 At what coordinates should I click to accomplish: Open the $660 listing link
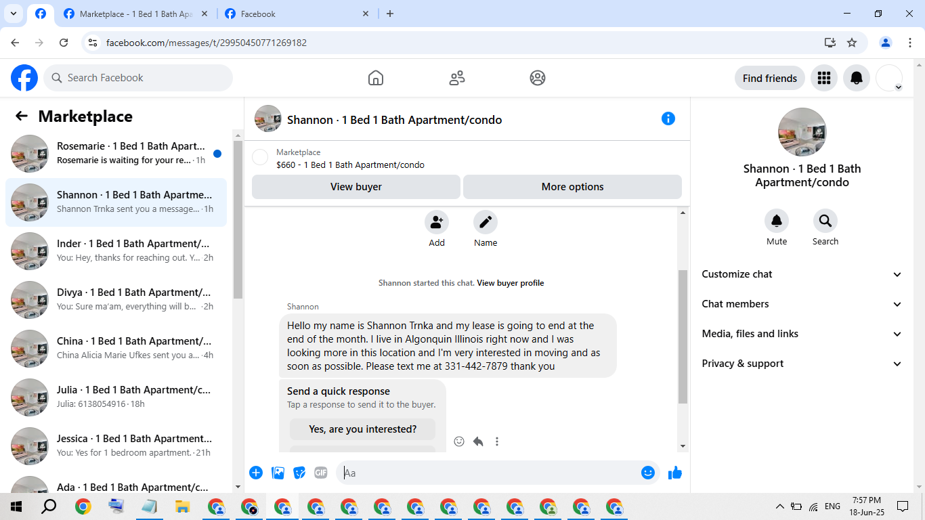[351, 165]
